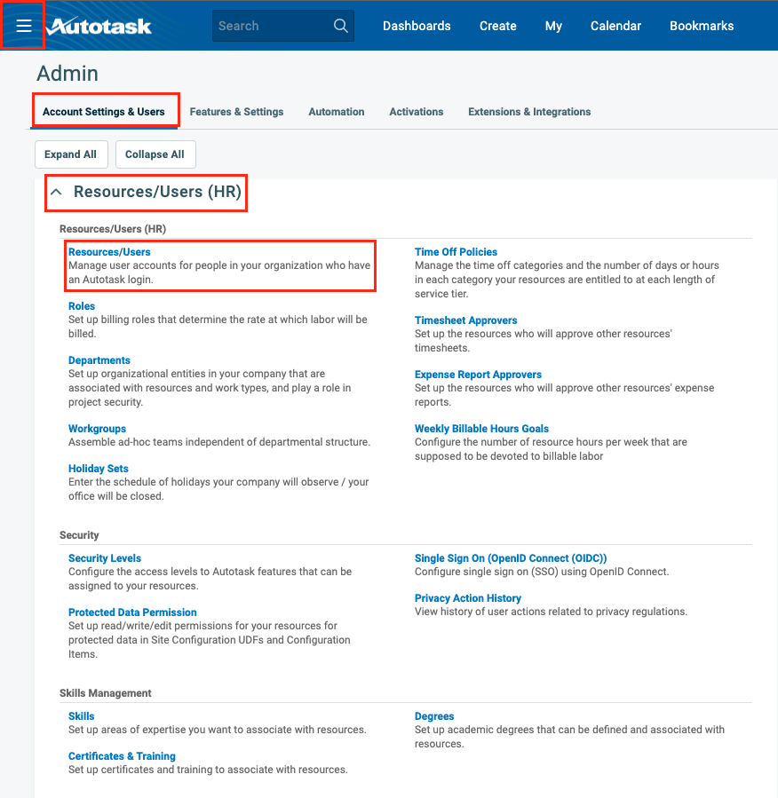The height and width of the screenshot is (798, 778).
Task: Open the Dashboards menu
Action: (417, 26)
